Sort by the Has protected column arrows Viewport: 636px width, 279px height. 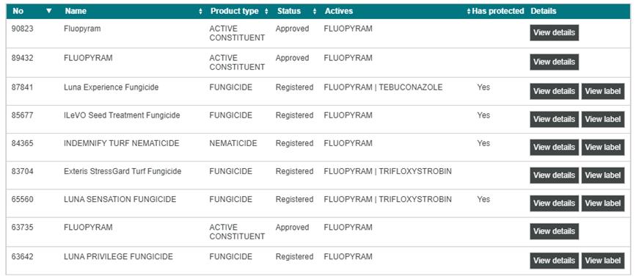469,11
